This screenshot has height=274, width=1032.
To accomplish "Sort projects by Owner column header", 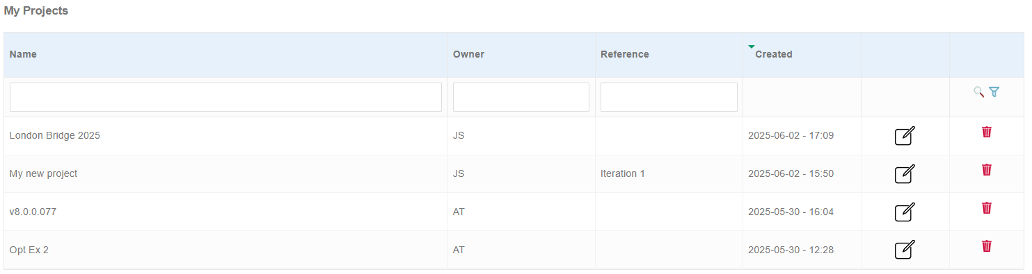I will (468, 54).
